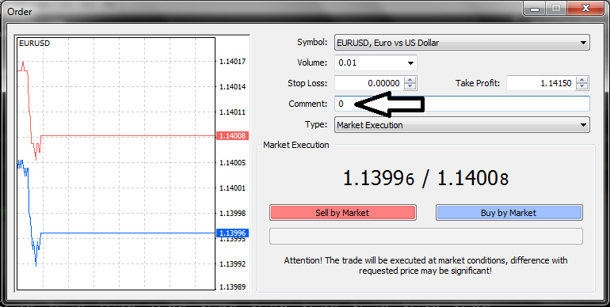Click the empty status box below the trade buttons

(x=426, y=236)
